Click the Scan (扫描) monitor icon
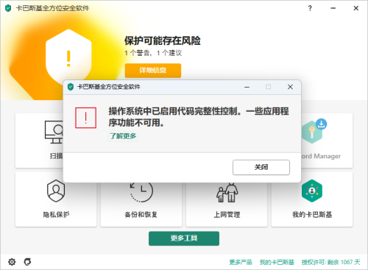Viewport: 368px width, 270px height. 54,132
